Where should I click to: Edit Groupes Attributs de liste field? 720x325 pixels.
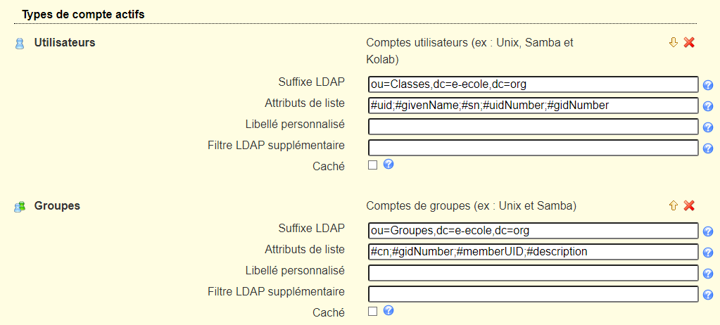(533, 252)
